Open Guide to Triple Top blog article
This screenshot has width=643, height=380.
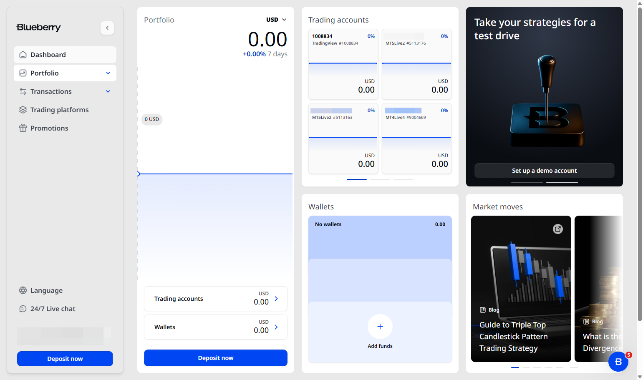pos(521,289)
